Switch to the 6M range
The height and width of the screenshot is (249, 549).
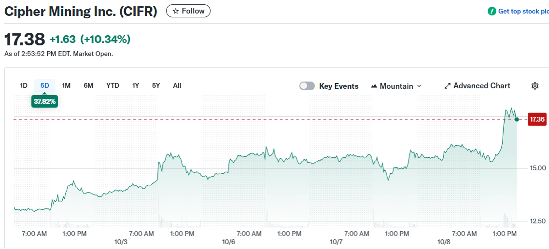[88, 85]
